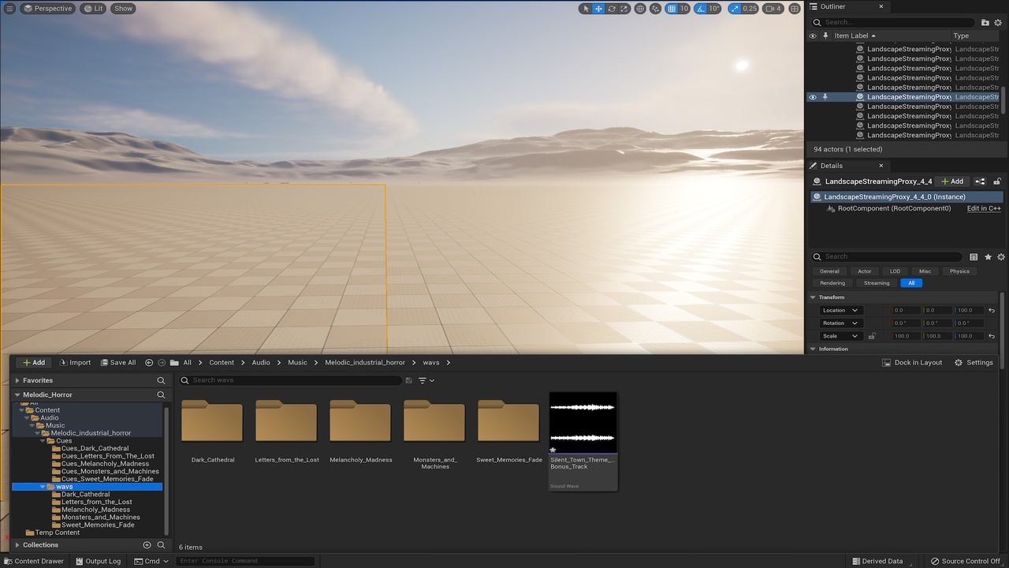Open scale snap value 0.25

click(750, 9)
